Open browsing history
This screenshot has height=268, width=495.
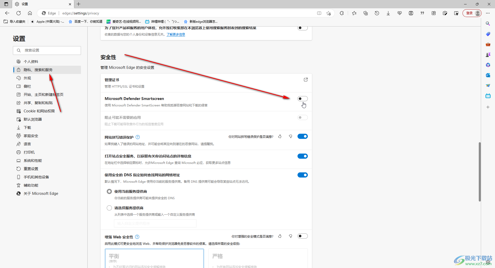click(377, 13)
